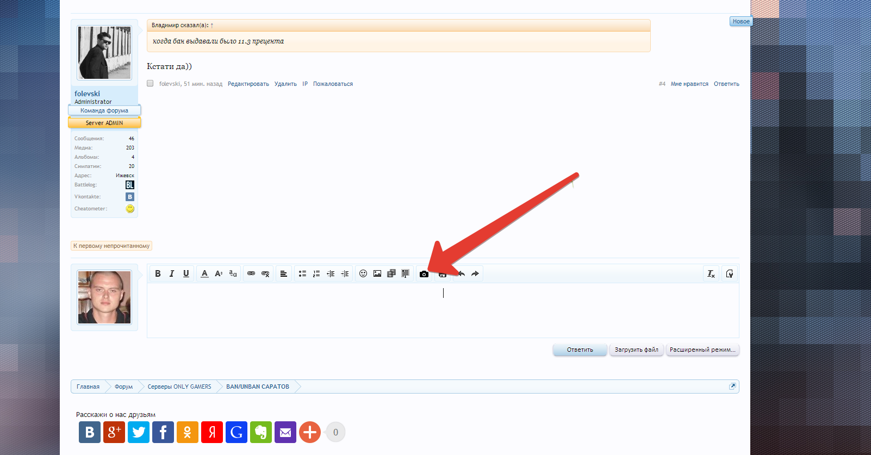
Task: Share the page on Twitter
Action: click(x=139, y=432)
